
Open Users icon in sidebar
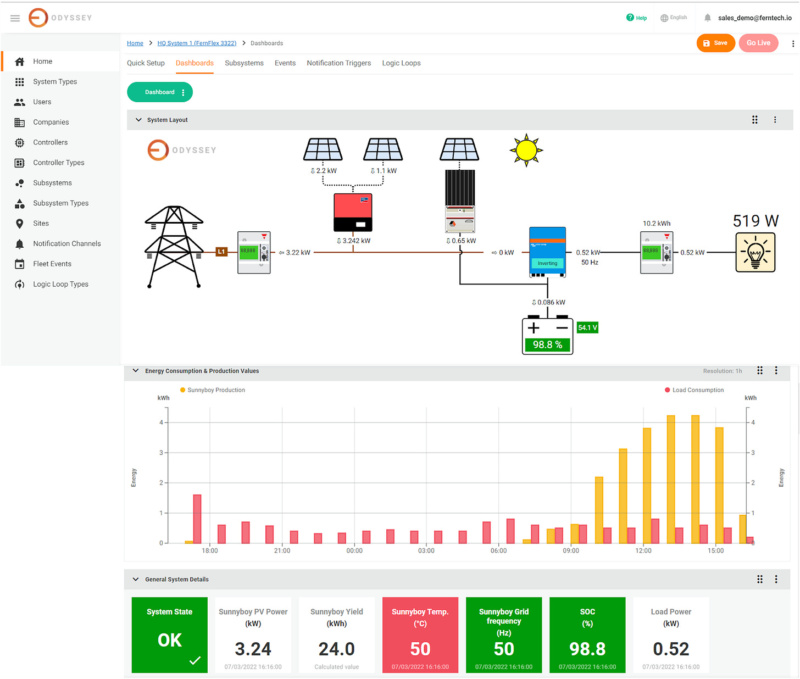(20, 102)
